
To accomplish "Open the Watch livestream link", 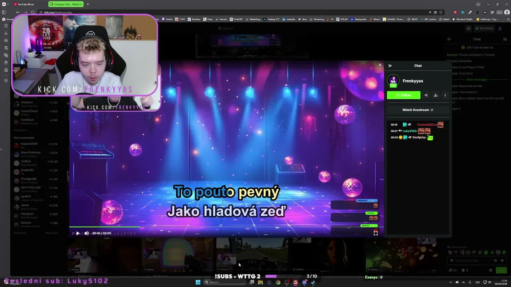I will coord(418,110).
